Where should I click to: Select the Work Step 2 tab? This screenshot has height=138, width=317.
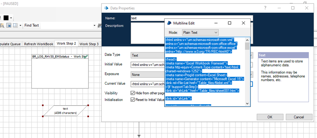coord(66,44)
